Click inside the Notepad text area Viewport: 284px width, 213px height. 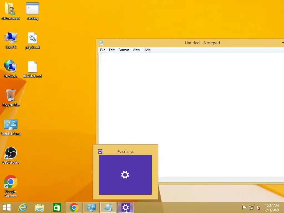pyautogui.click(x=191, y=115)
